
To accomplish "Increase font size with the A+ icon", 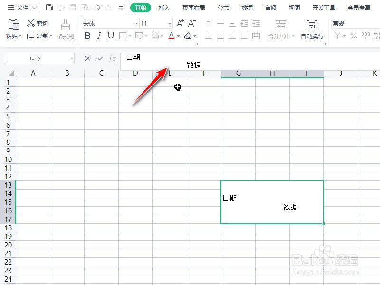I will [180, 22].
